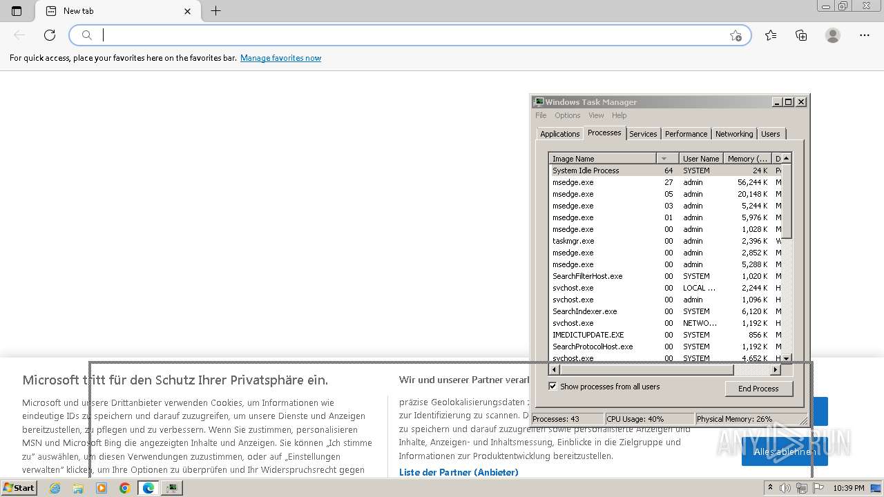The height and width of the screenshot is (497, 884).
Task: Switch to Task Manager taskbar icon
Action: [171, 488]
